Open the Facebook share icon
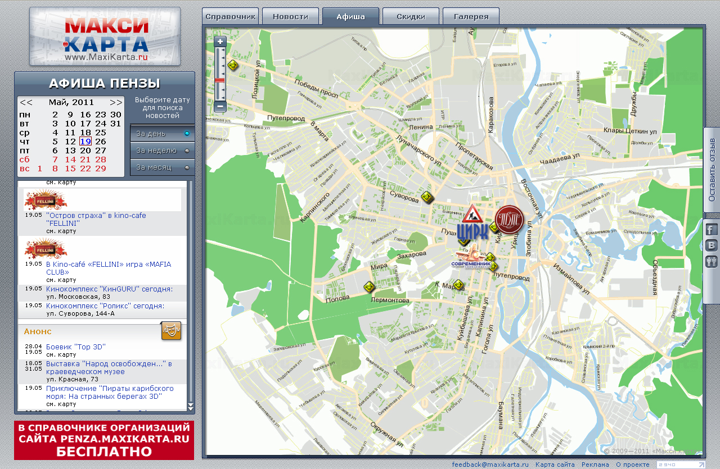Image resolution: width=720 pixels, height=469 pixels. tap(711, 229)
